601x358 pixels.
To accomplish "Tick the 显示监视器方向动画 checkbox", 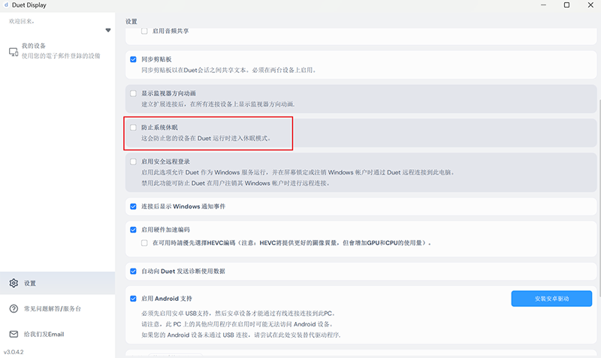I will pyautogui.click(x=133, y=93).
